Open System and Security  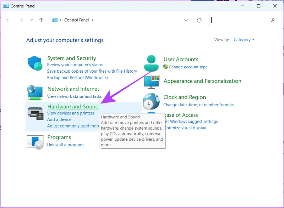72,58
